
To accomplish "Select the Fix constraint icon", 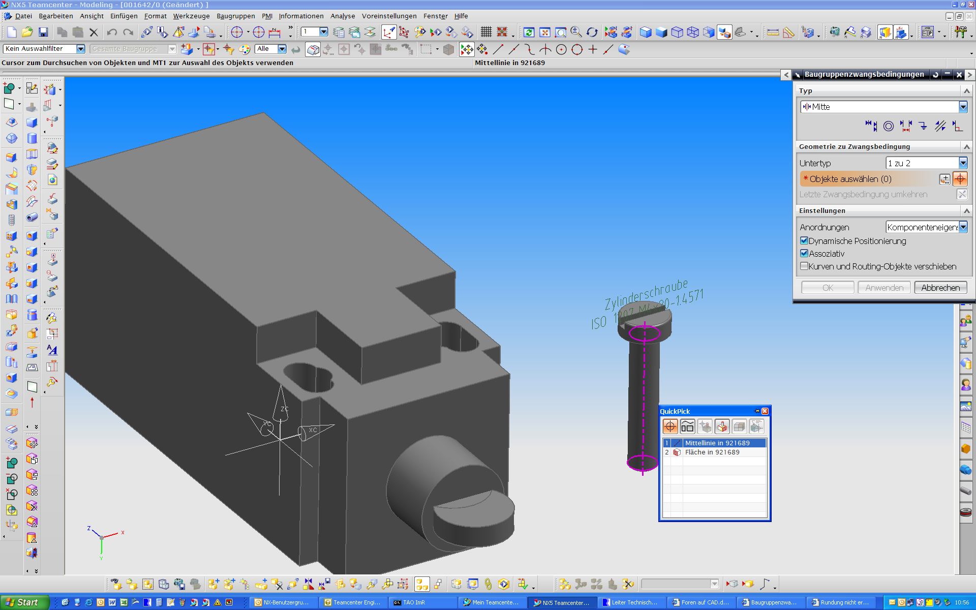I will [x=923, y=126].
